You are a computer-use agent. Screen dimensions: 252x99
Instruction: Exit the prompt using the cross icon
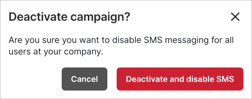[235, 17]
